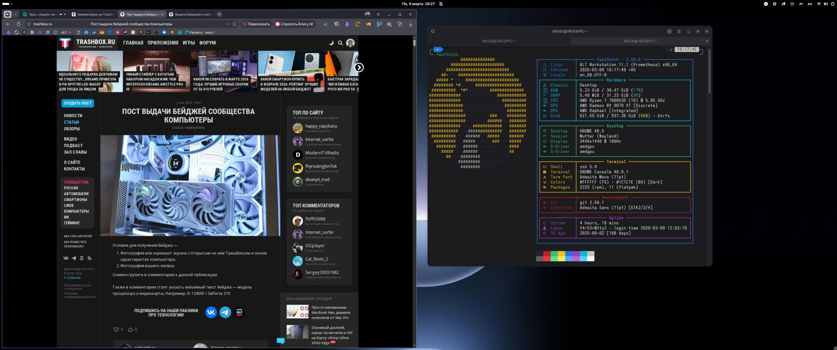Expand the ALT bookmarks folder dropdown
This screenshot has height=350, width=837.
pyautogui.click(x=66, y=32)
